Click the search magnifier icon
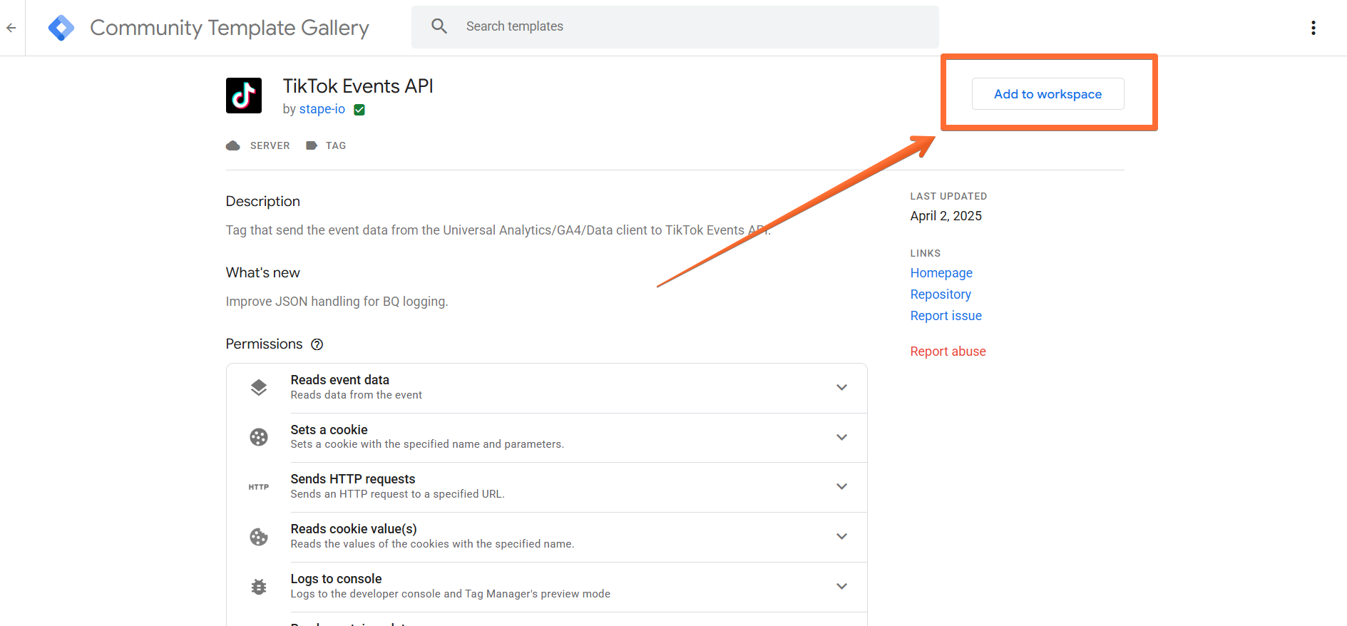This screenshot has width=1347, height=626. [439, 26]
